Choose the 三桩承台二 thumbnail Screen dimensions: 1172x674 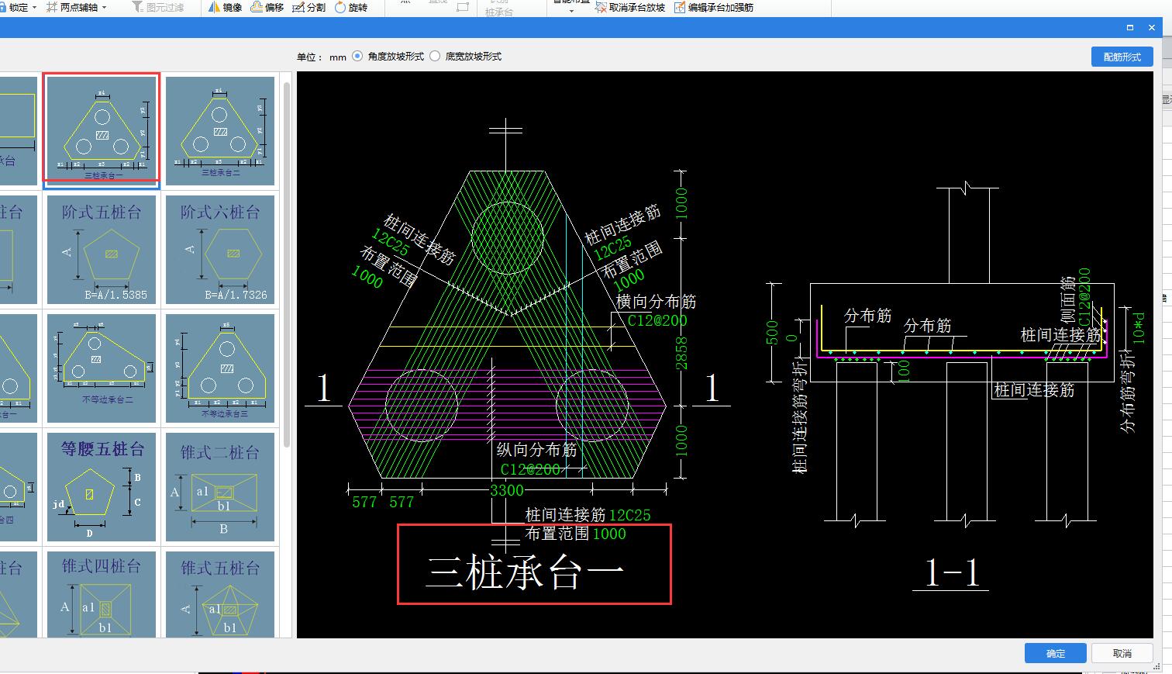click(221, 130)
